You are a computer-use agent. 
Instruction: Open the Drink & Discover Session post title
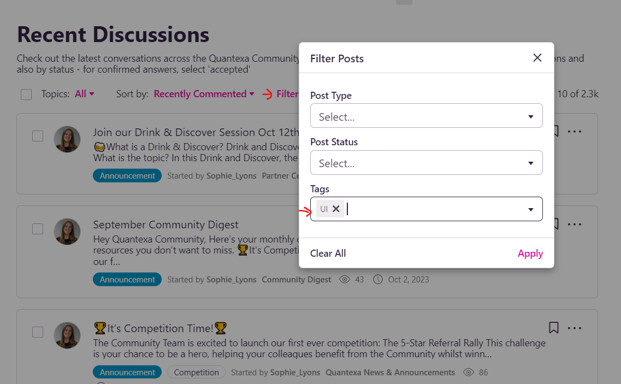tap(196, 132)
